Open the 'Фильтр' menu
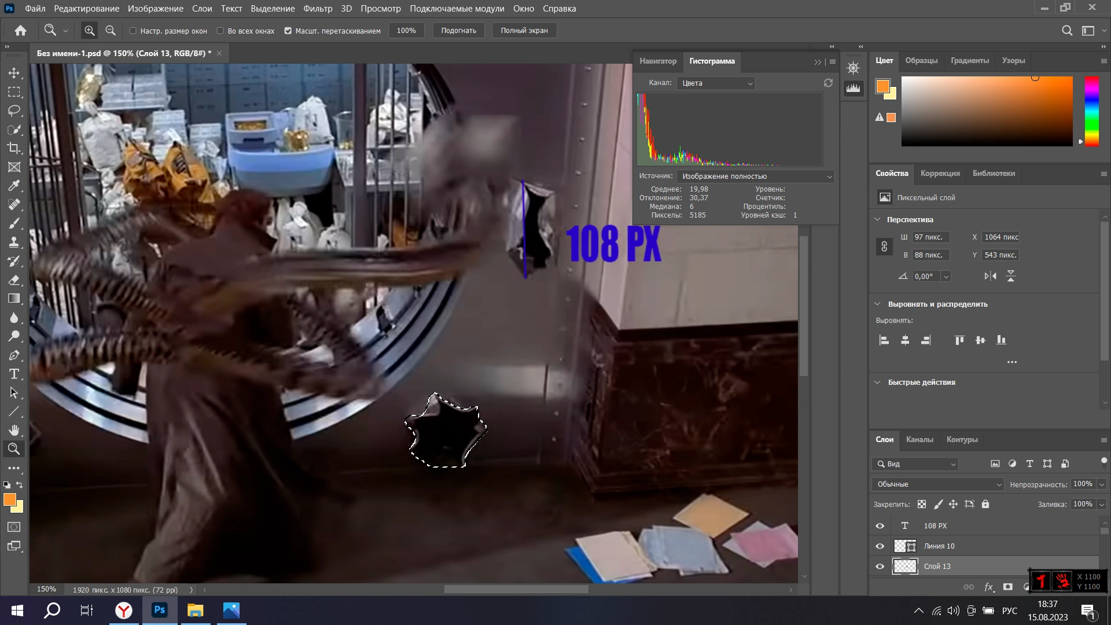The width and height of the screenshot is (1111, 625). click(318, 9)
